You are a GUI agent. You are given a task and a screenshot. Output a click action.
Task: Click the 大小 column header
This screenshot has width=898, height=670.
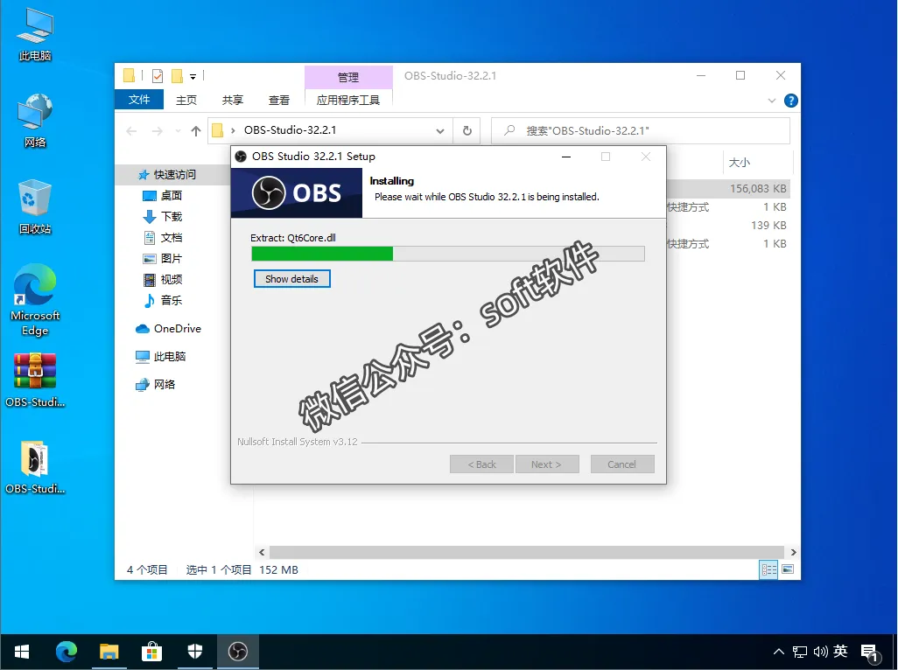[739, 163]
